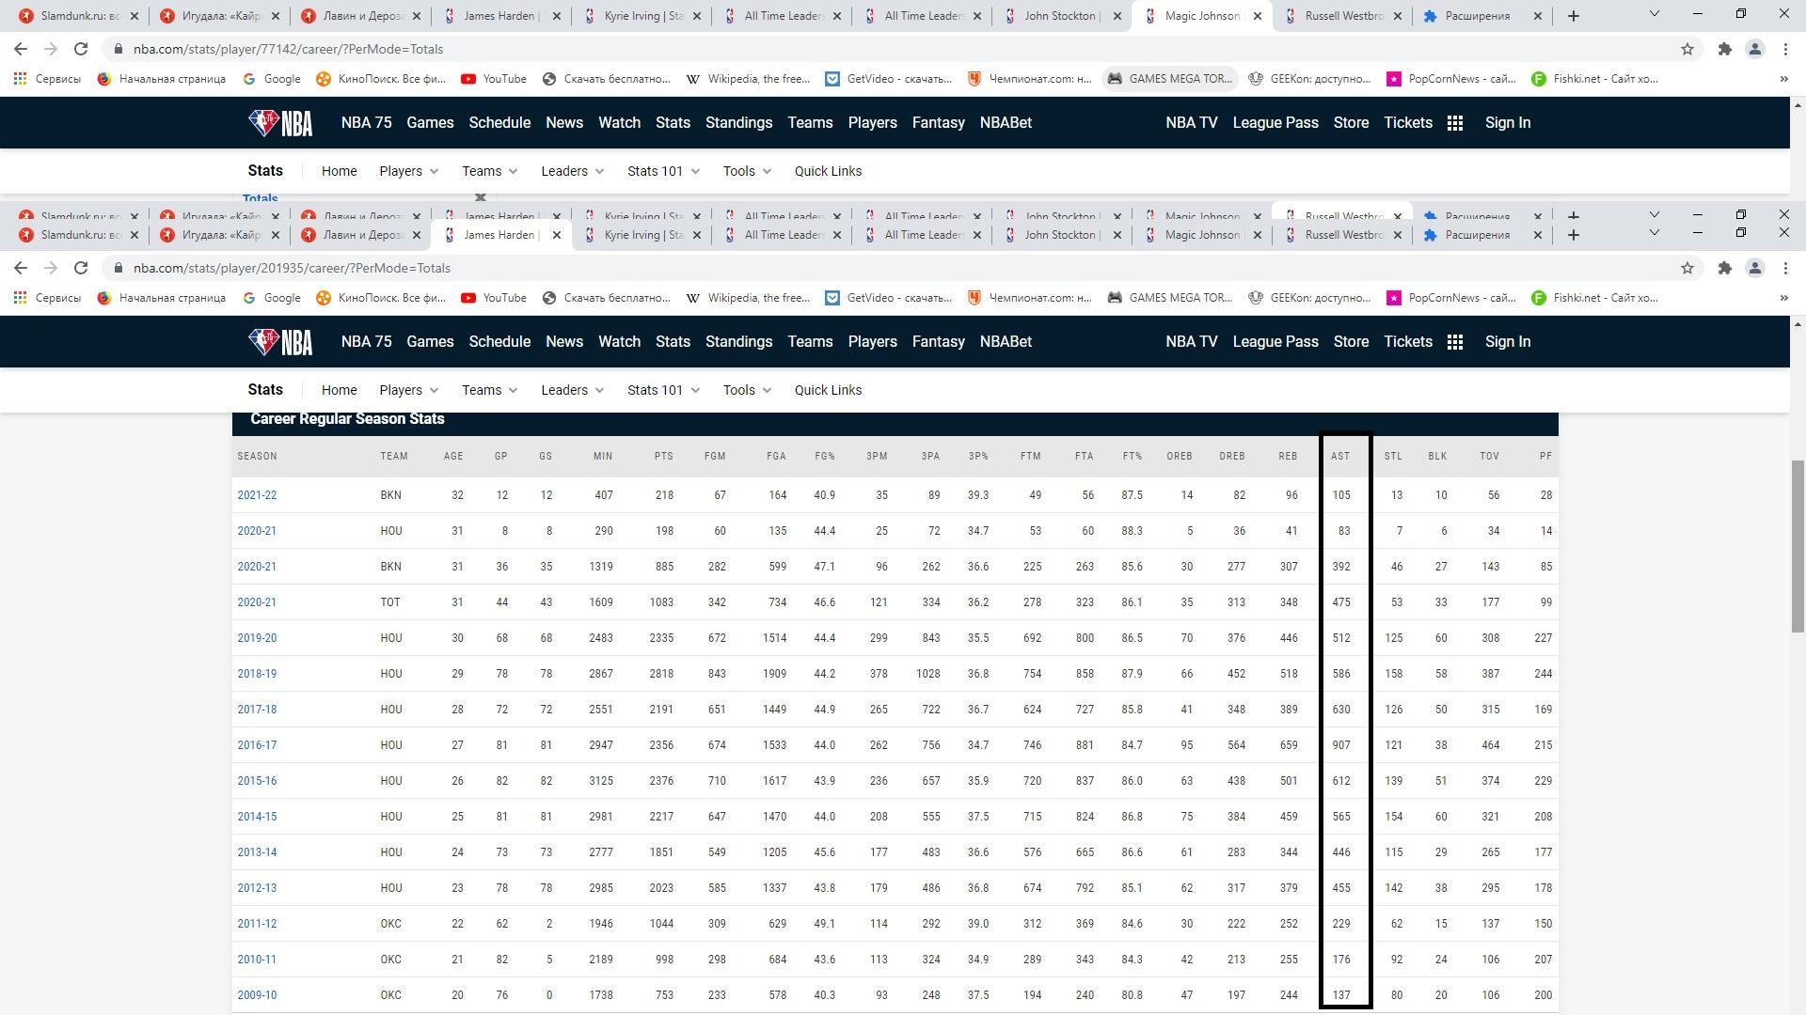Reload the page in the top browser window
The width and height of the screenshot is (1806, 1015).
point(81,49)
